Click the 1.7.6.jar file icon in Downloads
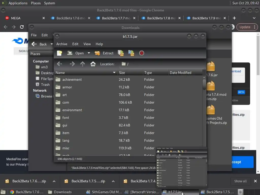Image resolution: width=260 pixels, height=195 pixels. [x=211, y=66]
